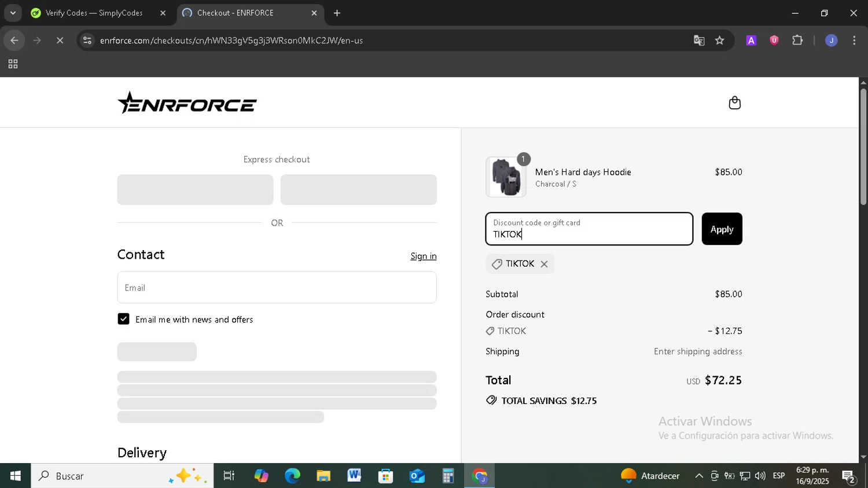
Task: Open Chrome three-dot menu
Action: pos(854,41)
